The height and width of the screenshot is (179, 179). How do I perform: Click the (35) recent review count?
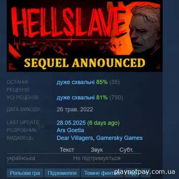pyautogui.click(x=115, y=82)
